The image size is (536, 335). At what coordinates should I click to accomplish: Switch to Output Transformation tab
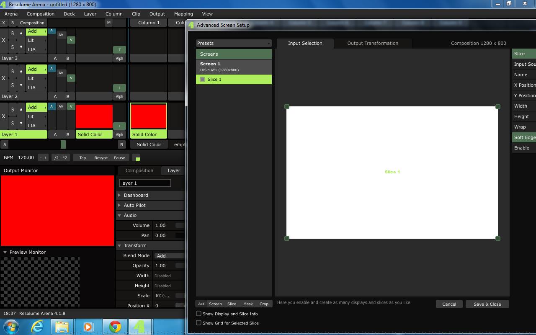pyautogui.click(x=373, y=43)
